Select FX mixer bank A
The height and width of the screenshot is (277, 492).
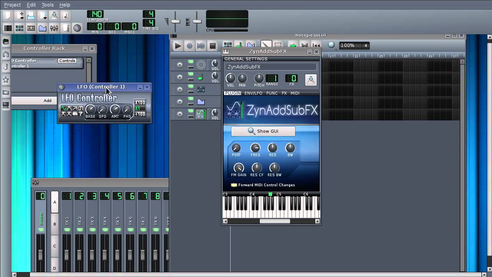click(x=55, y=202)
